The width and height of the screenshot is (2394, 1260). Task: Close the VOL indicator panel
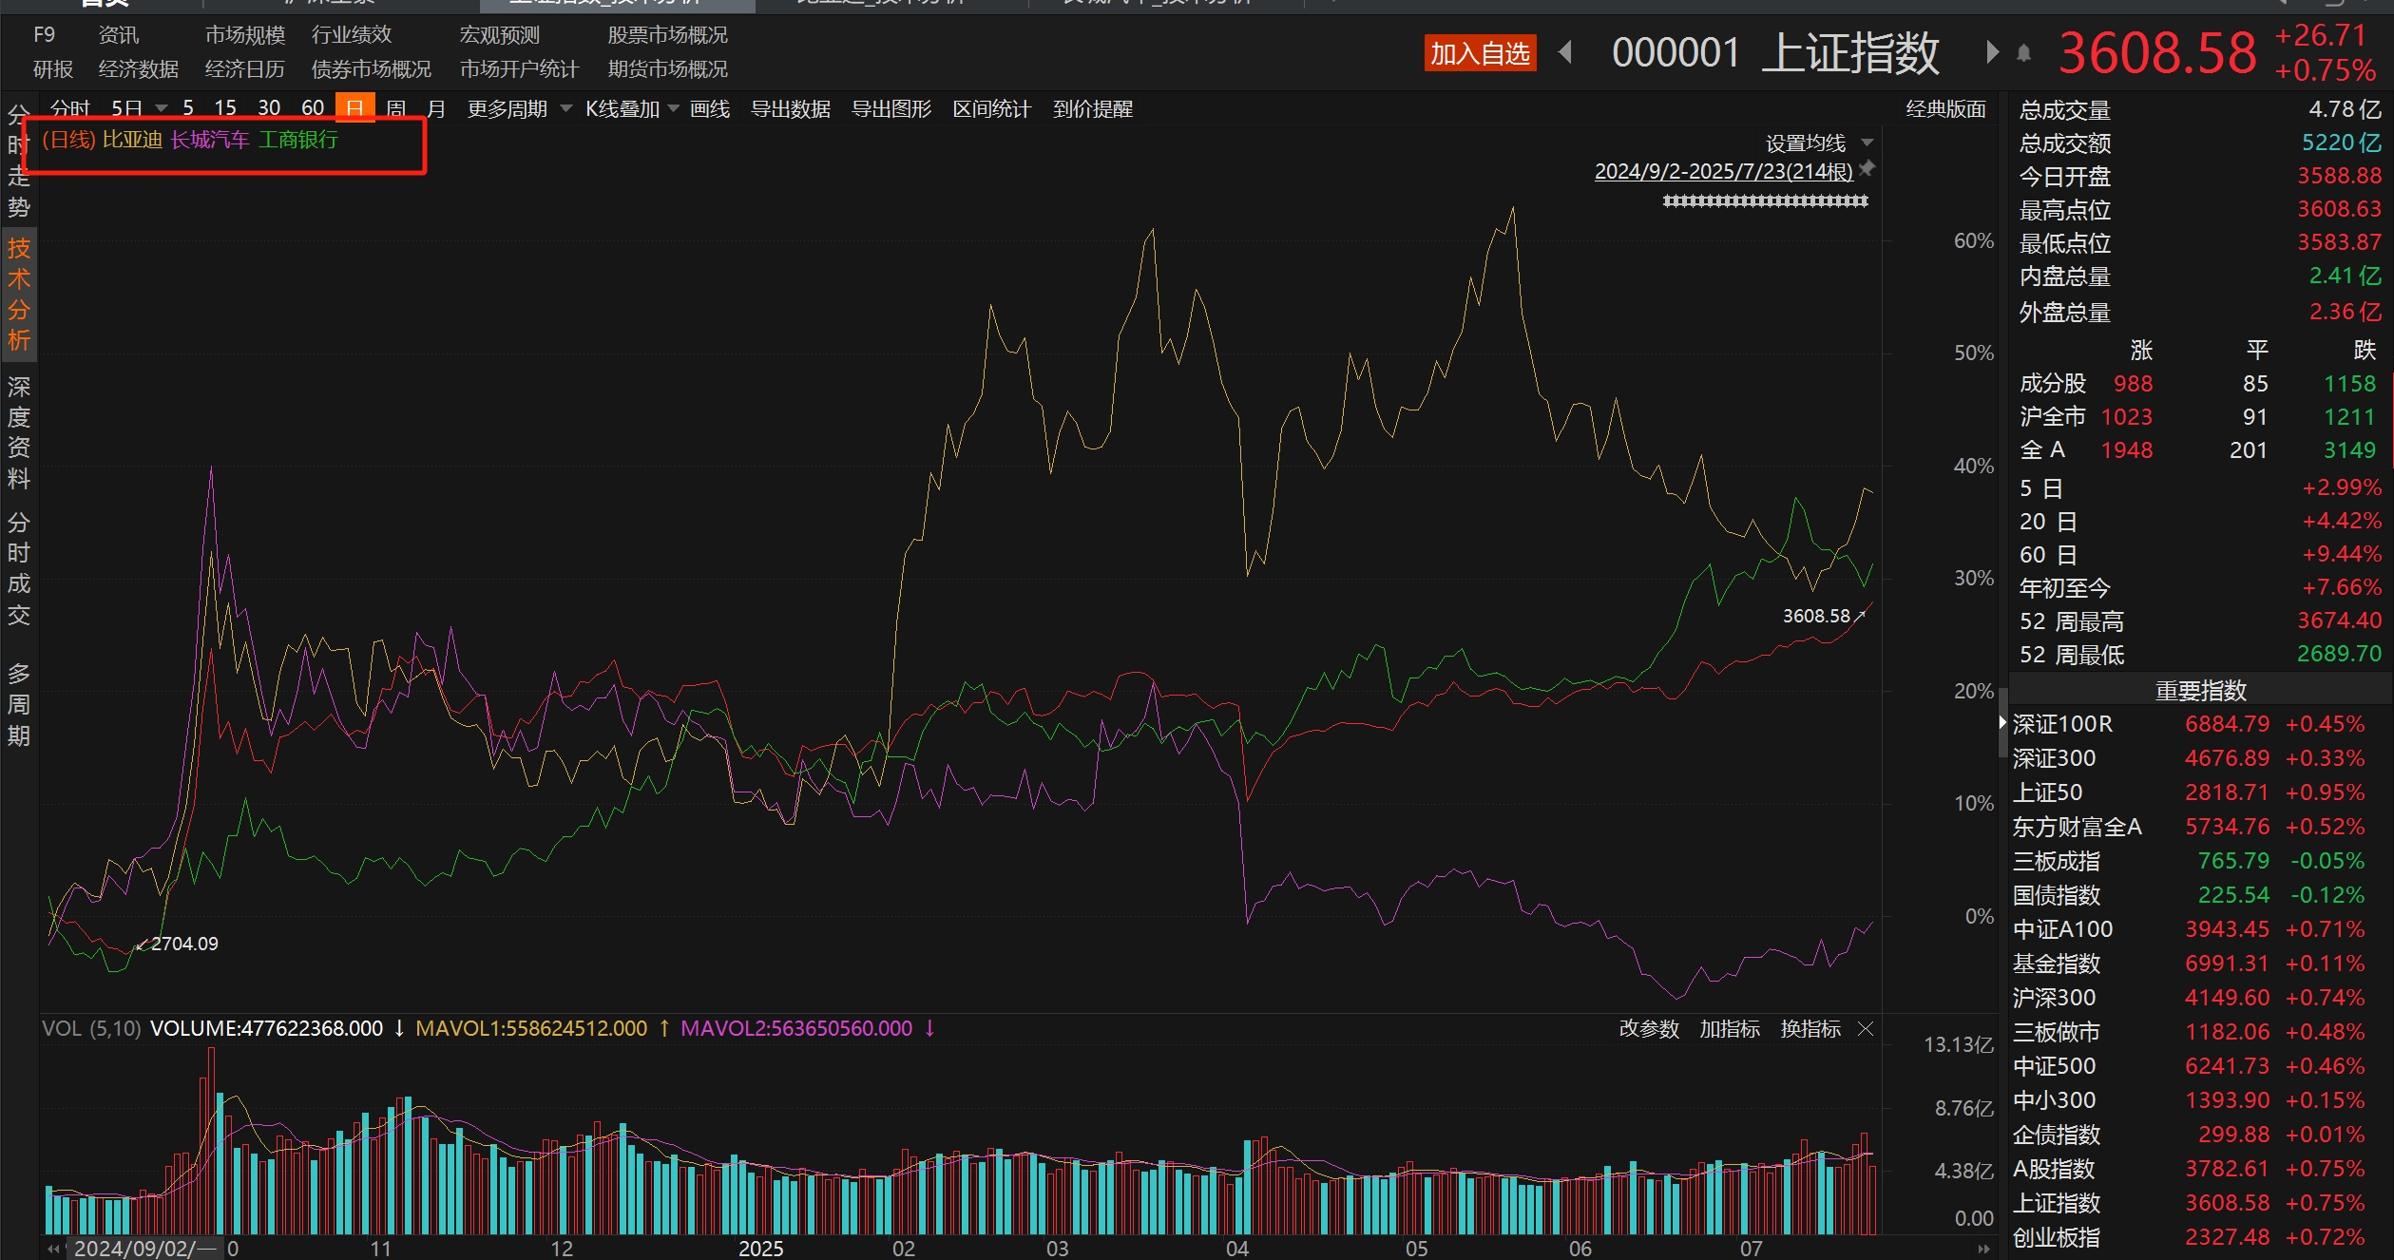(1866, 1029)
